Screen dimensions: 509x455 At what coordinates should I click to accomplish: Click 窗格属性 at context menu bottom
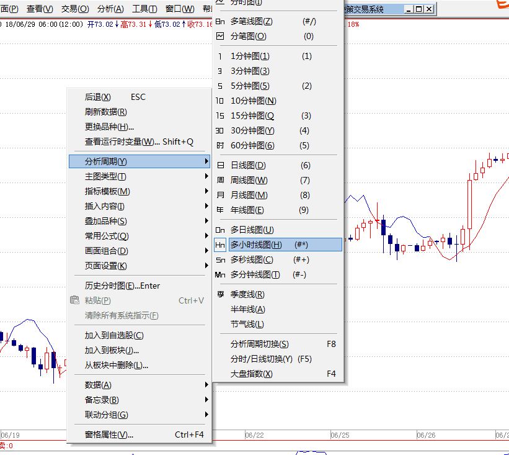click(x=108, y=435)
